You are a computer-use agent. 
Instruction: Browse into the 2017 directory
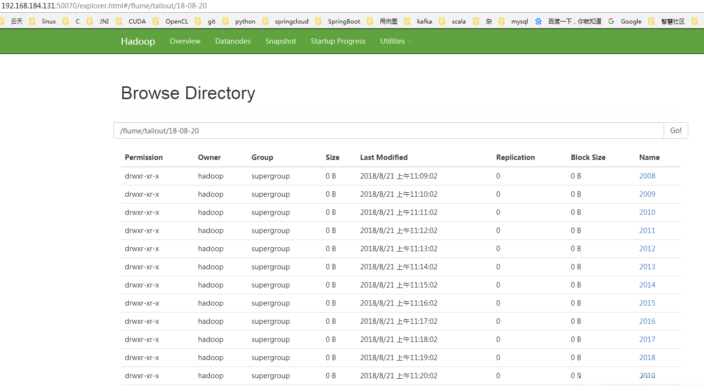647,339
